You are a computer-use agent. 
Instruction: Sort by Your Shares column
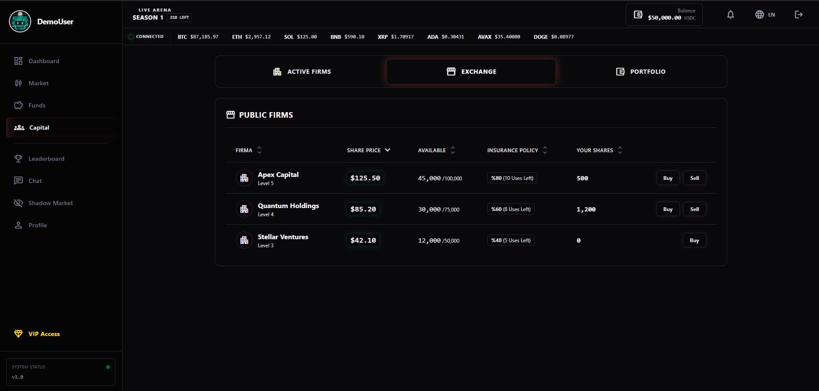[x=620, y=150]
